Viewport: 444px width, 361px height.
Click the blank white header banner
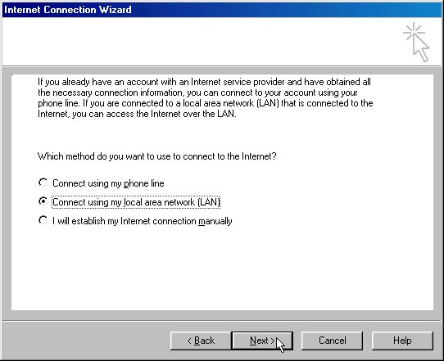click(198, 42)
